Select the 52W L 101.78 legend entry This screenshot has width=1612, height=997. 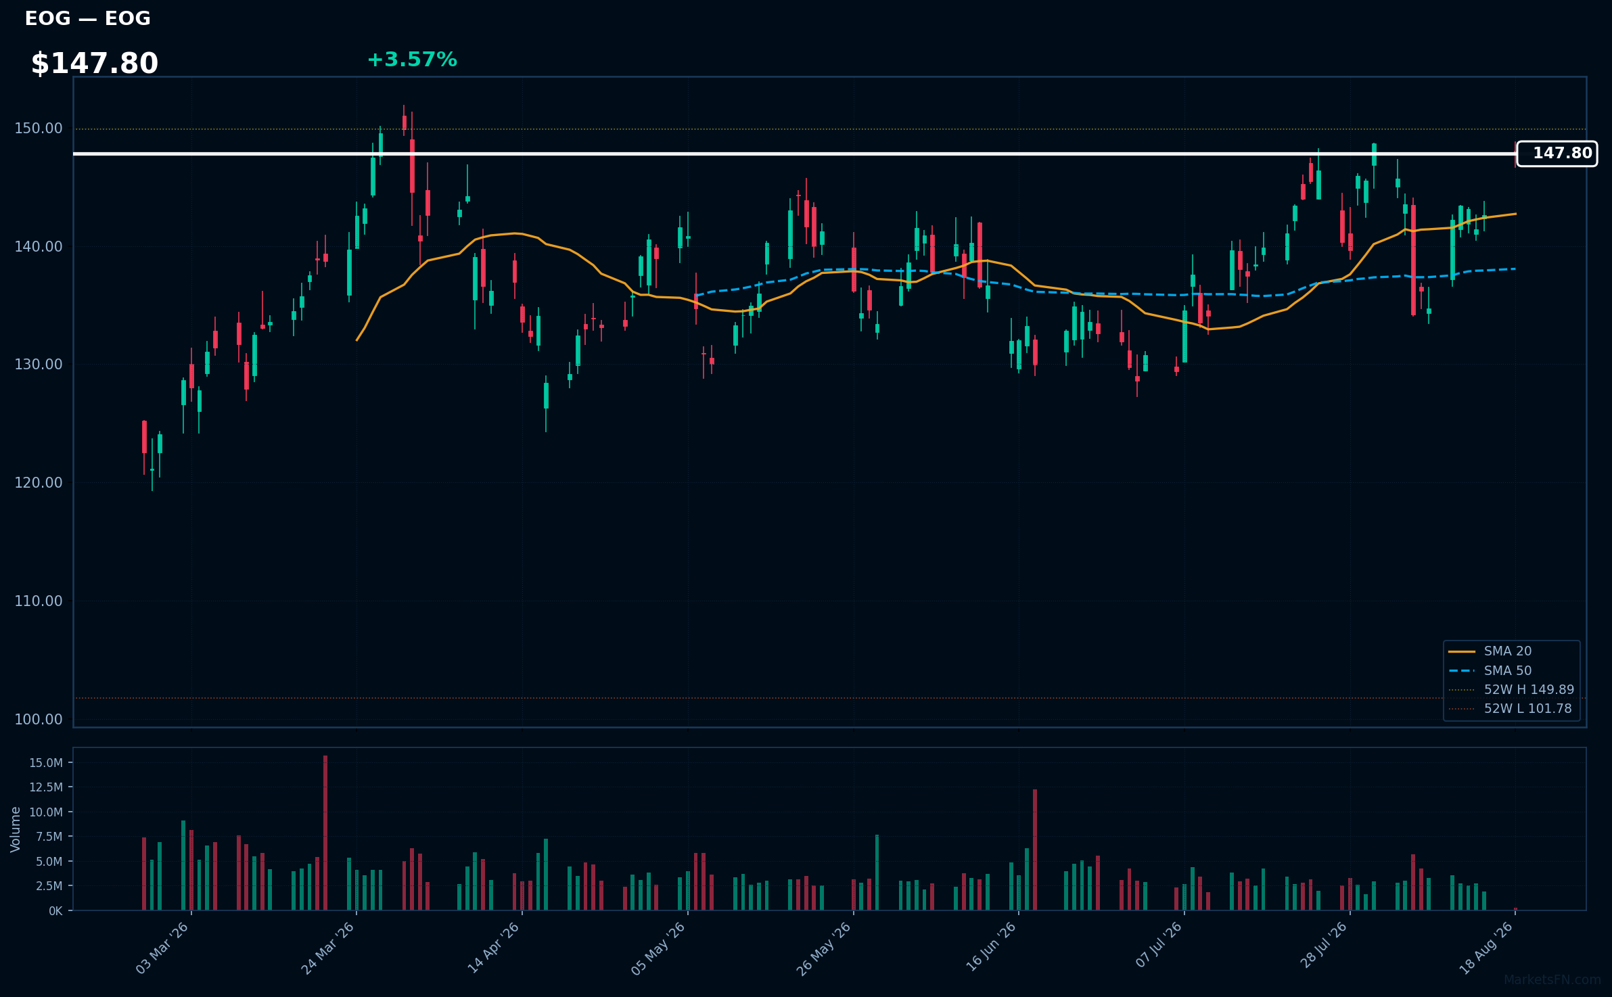[1511, 709]
